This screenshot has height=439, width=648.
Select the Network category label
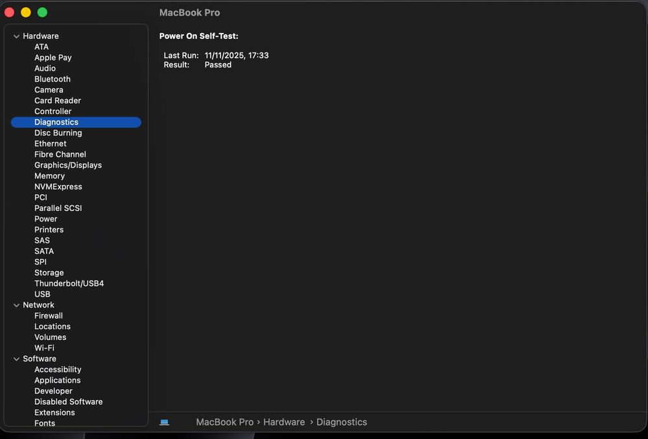coord(38,305)
